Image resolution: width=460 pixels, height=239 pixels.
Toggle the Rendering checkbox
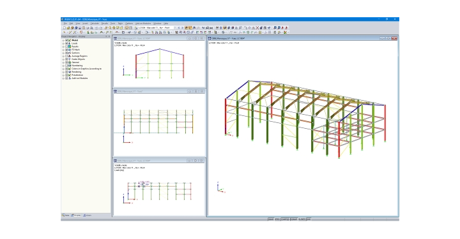click(66, 71)
